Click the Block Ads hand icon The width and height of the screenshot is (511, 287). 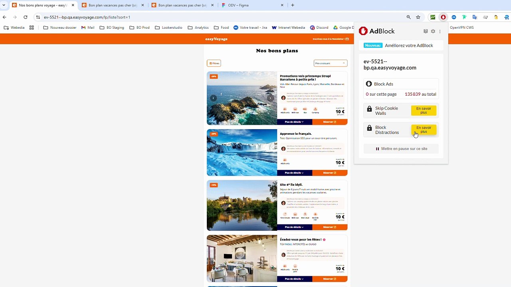369,84
